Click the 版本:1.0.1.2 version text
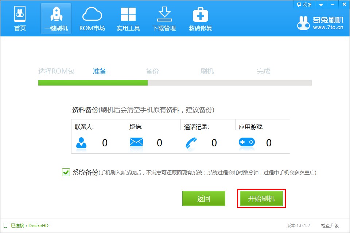Screen dimensions: 350x233 tap(298, 226)
